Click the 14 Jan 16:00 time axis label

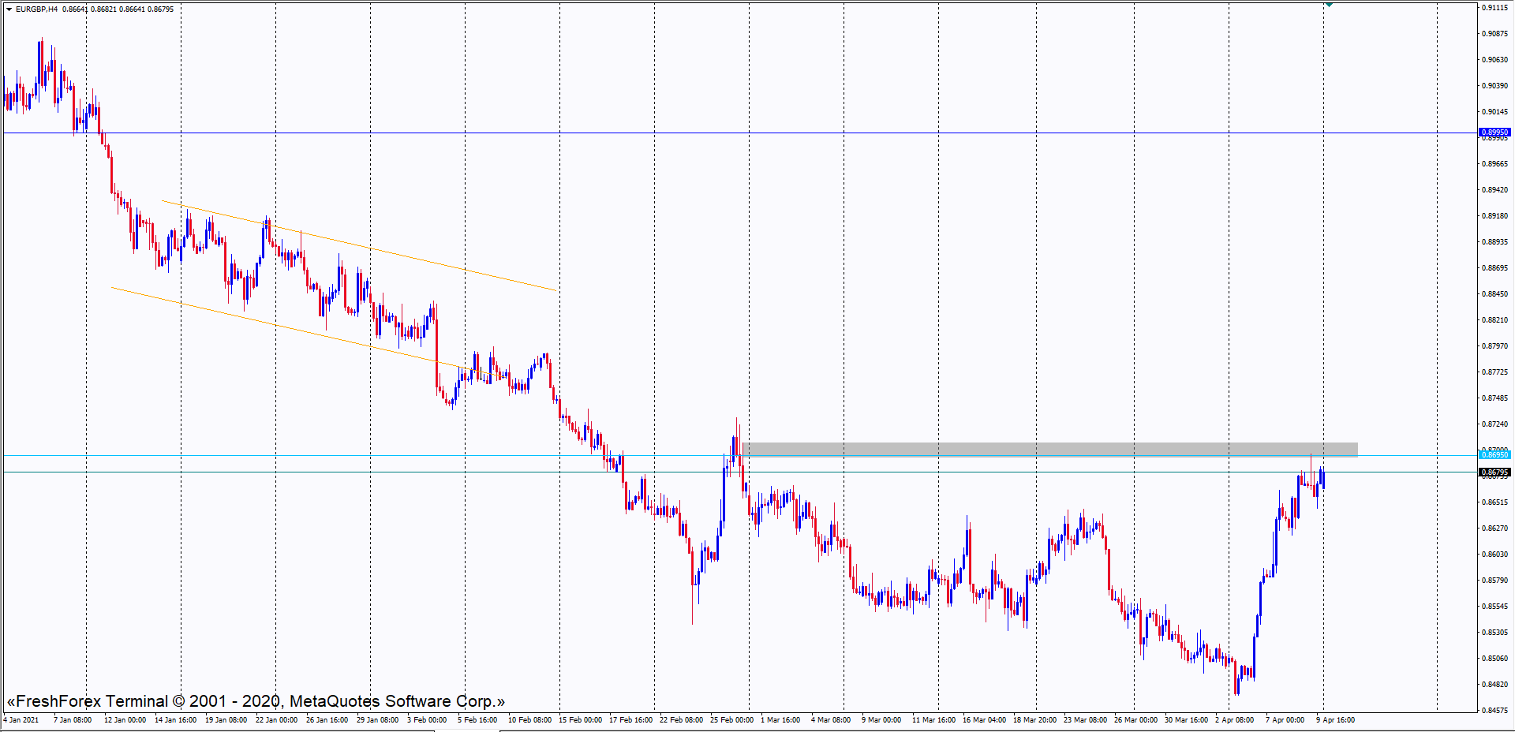(175, 720)
